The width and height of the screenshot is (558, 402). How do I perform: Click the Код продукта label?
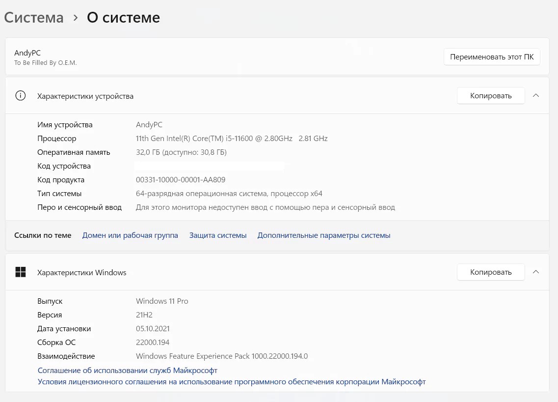[x=61, y=179]
